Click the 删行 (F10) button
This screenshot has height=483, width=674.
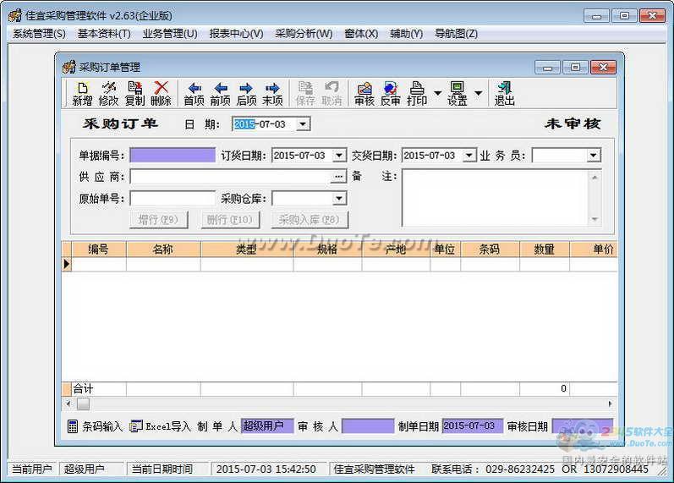tap(230, 220)
